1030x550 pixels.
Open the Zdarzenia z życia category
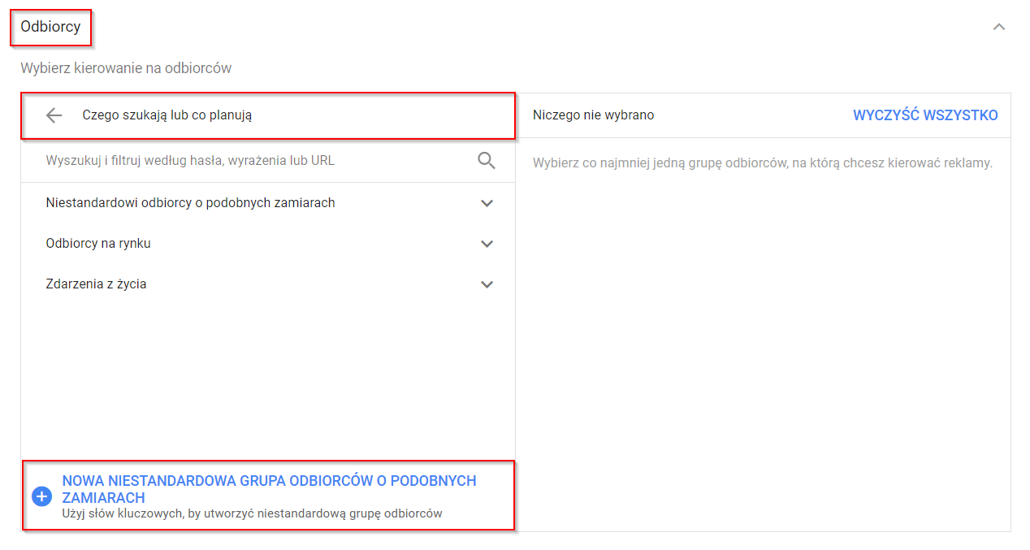pos(97,284)
